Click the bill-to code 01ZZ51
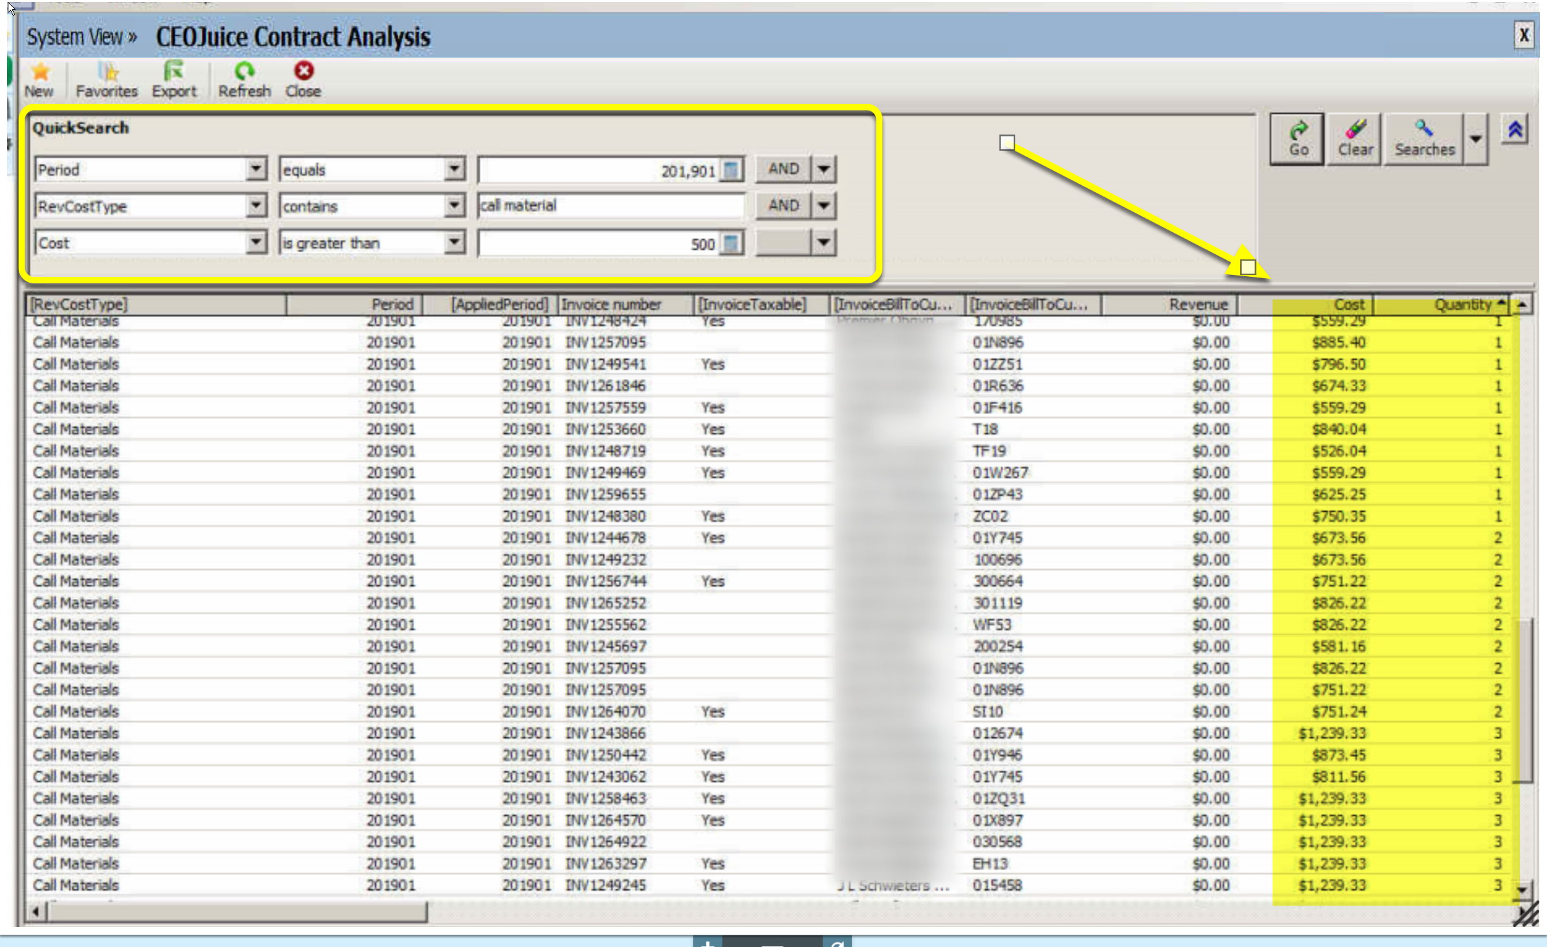Image resolution: width=1547 pixels, height=947 pixels. [x=997, y=364]
